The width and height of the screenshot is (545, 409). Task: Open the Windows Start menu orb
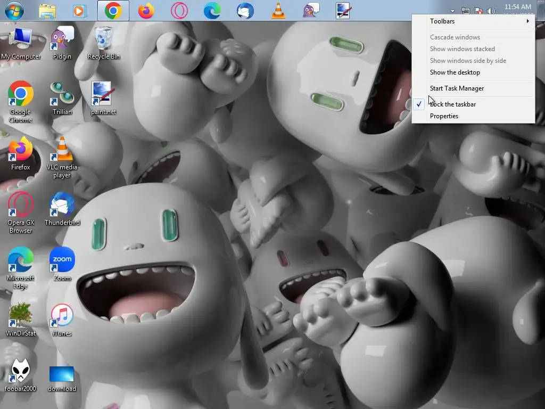(14, 11)
